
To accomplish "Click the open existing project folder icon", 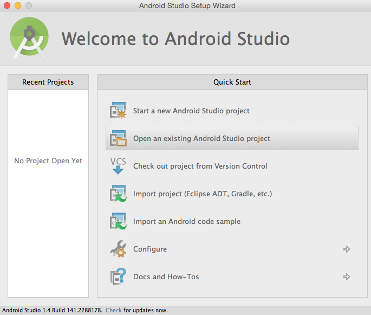I will tap(118, 138).
